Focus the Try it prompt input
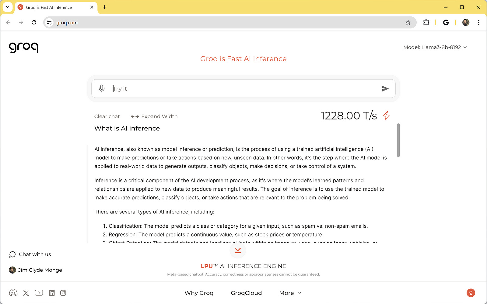The height and width of the screenshot is (304, 487). pos(243,88)
